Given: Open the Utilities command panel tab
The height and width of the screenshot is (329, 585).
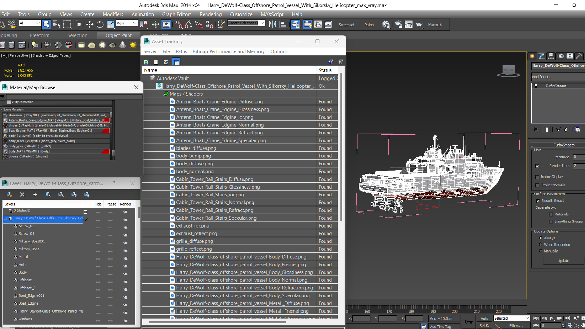Looking at the screenshot, I should pyautogui.click(x=579, y=56).
